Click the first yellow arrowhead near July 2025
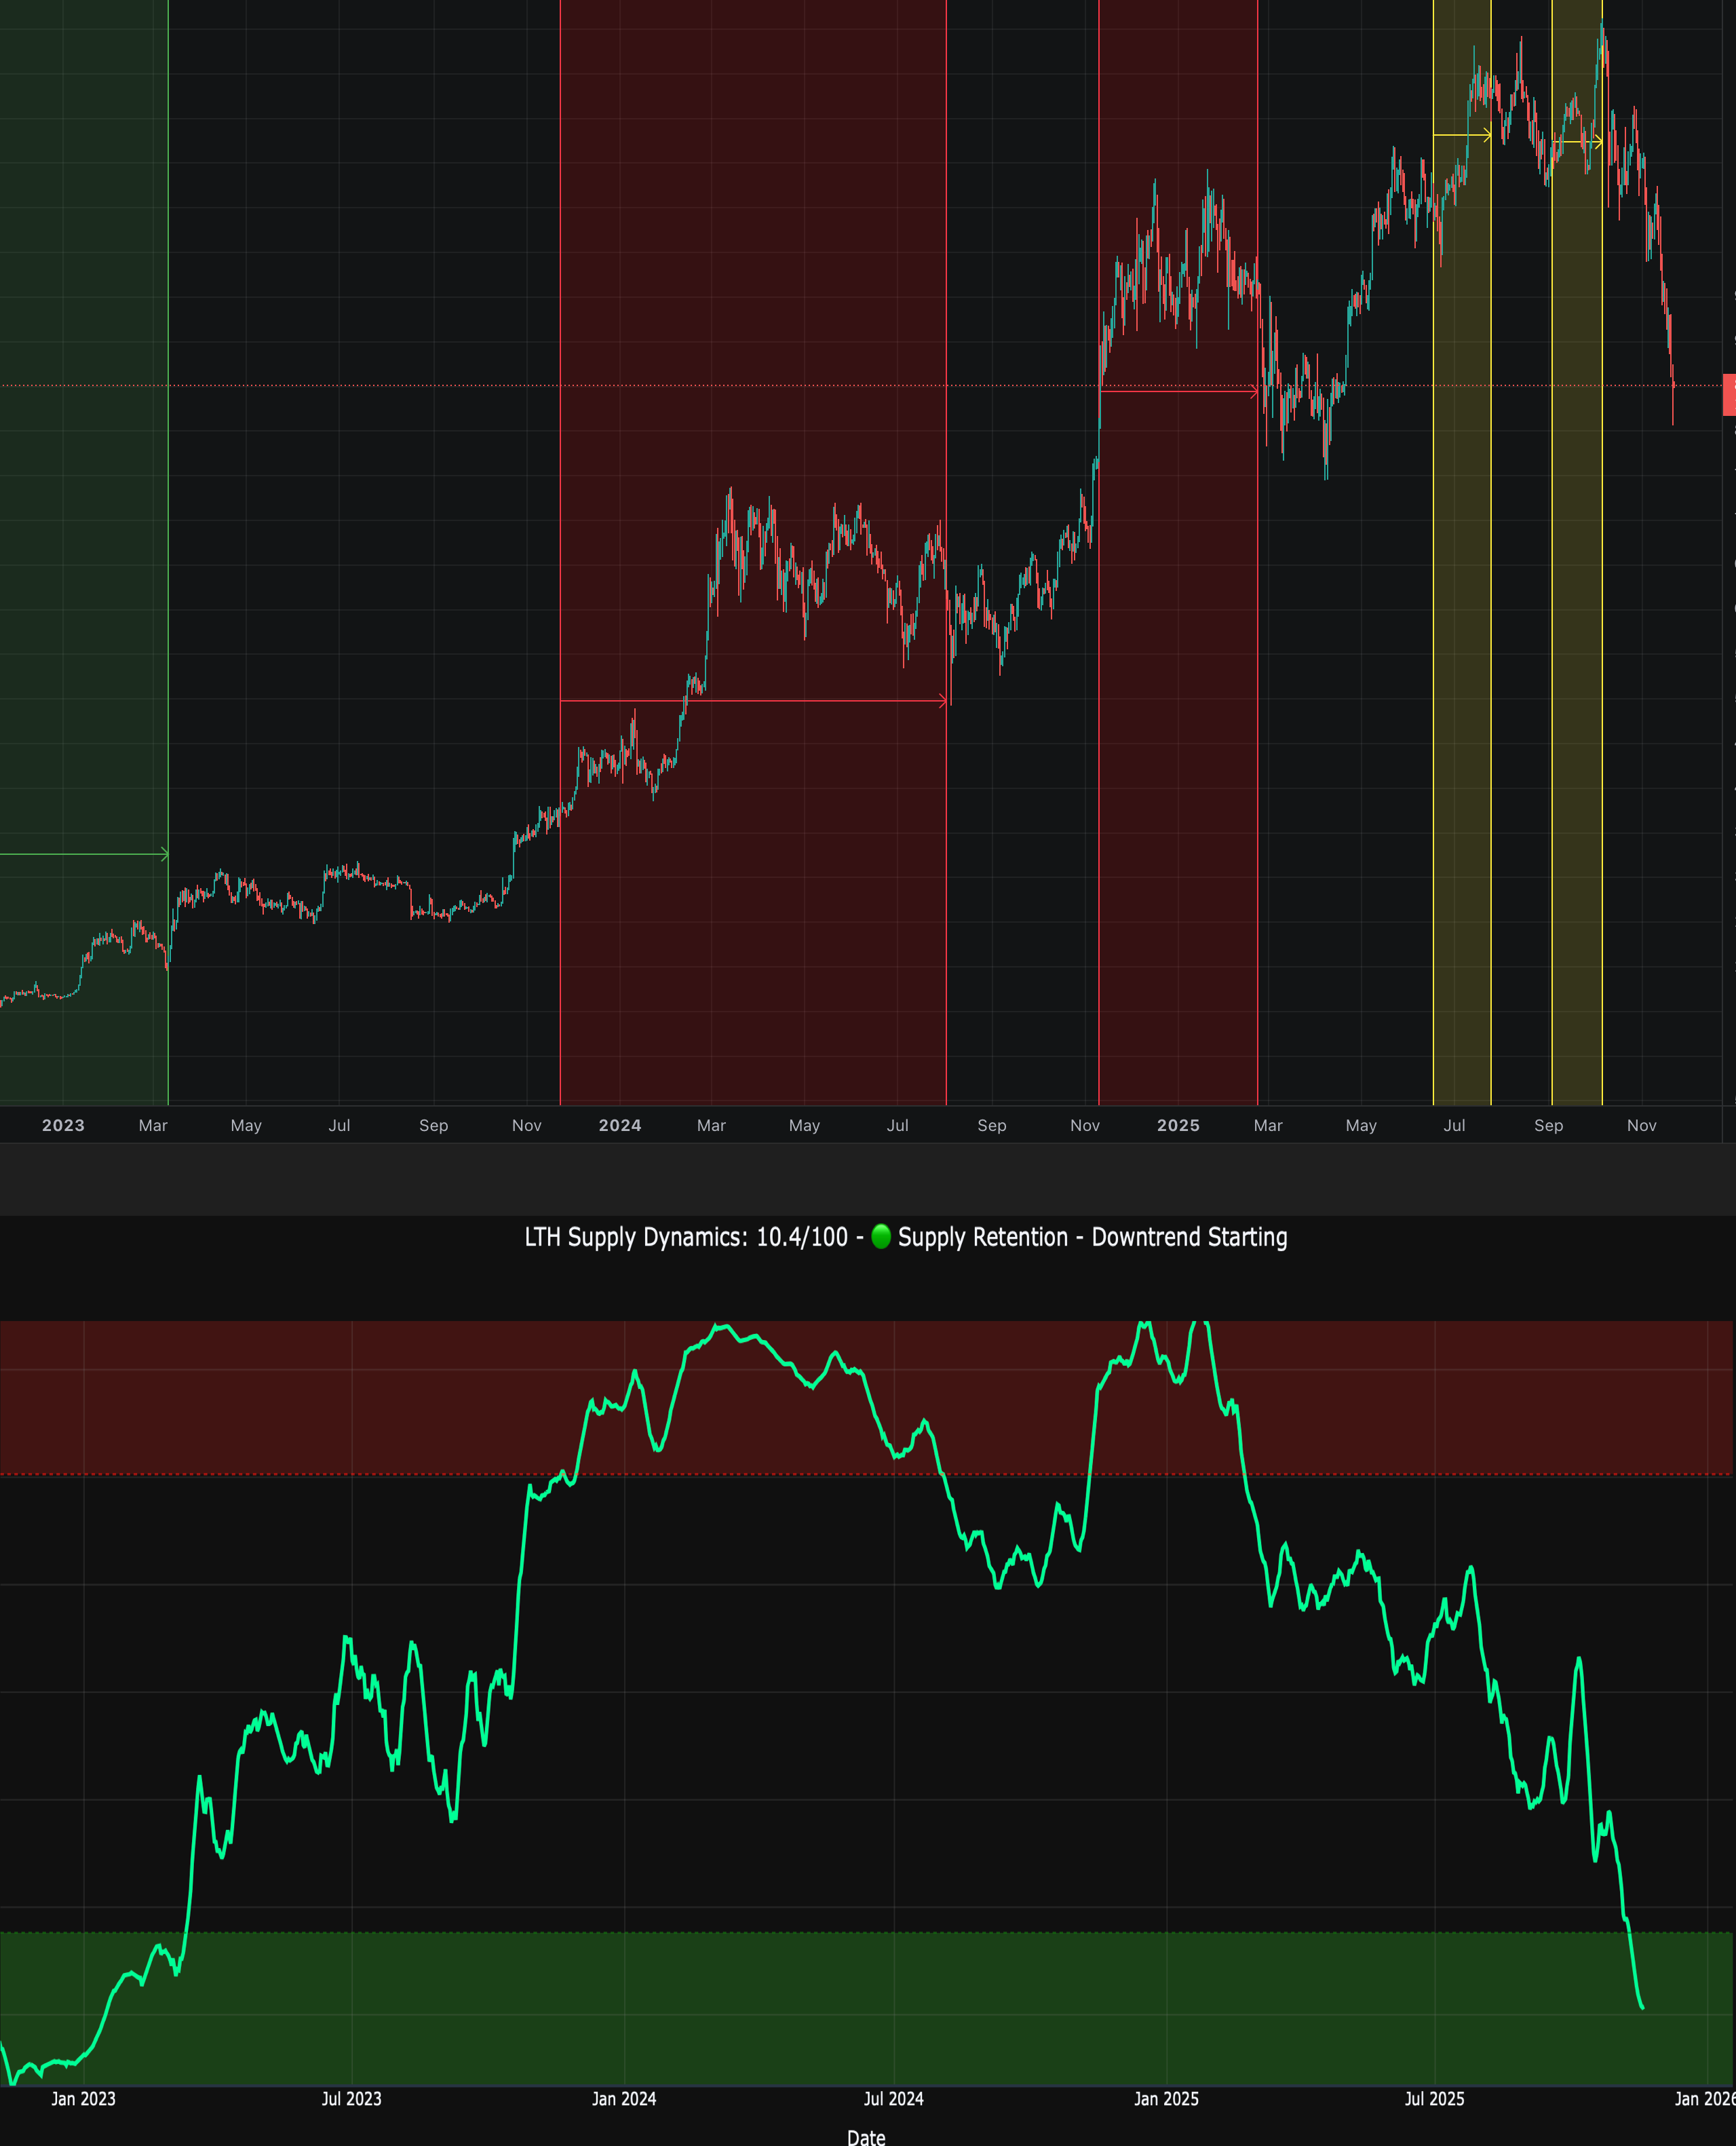The width and height of the screenshot is (1736, 2146). [x=1487, y=135]
